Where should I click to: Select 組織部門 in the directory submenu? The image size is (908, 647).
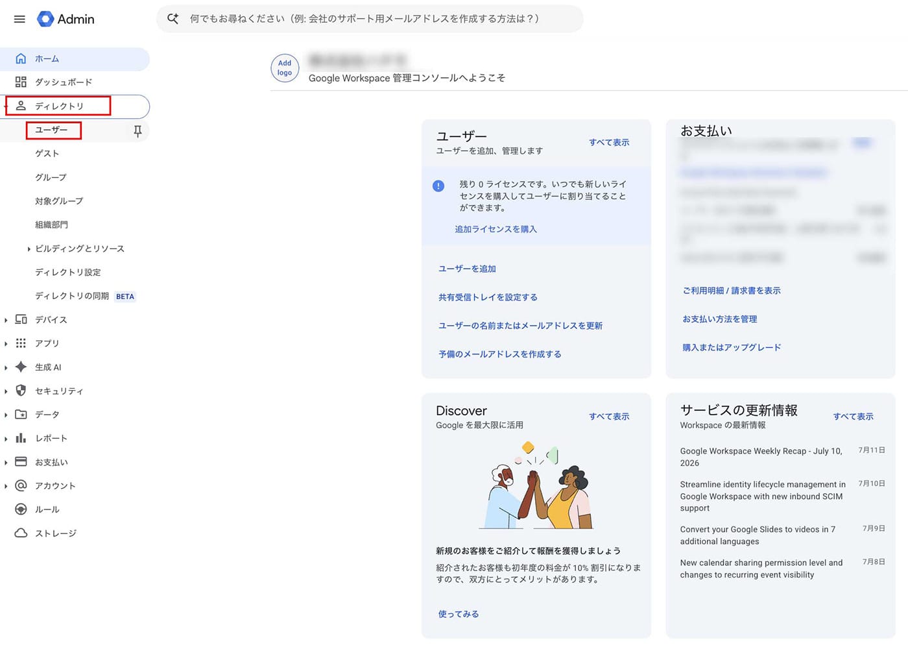51,225
